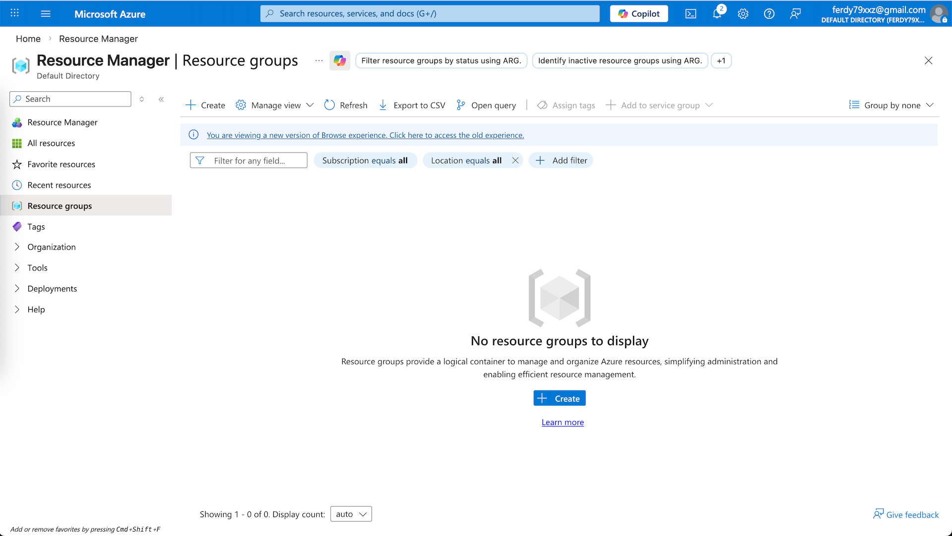The height and width of the screenshot is (536, 952).
Task: Select All resources in the left menu
Action: point(51,143)
